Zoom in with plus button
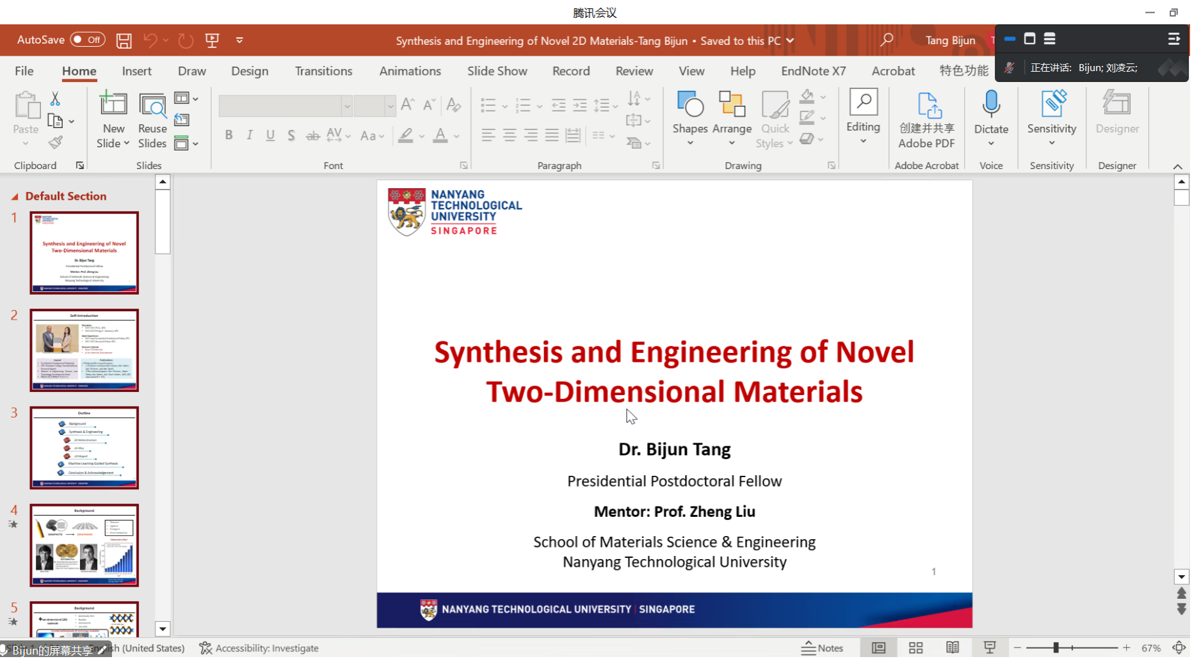This screenshot has width=1192, height=659. [1127, 649]
